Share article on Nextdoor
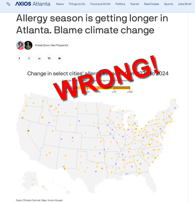The image size is (195, 203). click(x=49, y=58)
